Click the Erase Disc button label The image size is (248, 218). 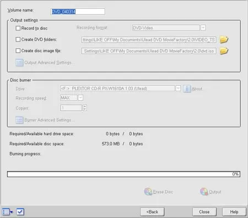[x=163, y=192]
